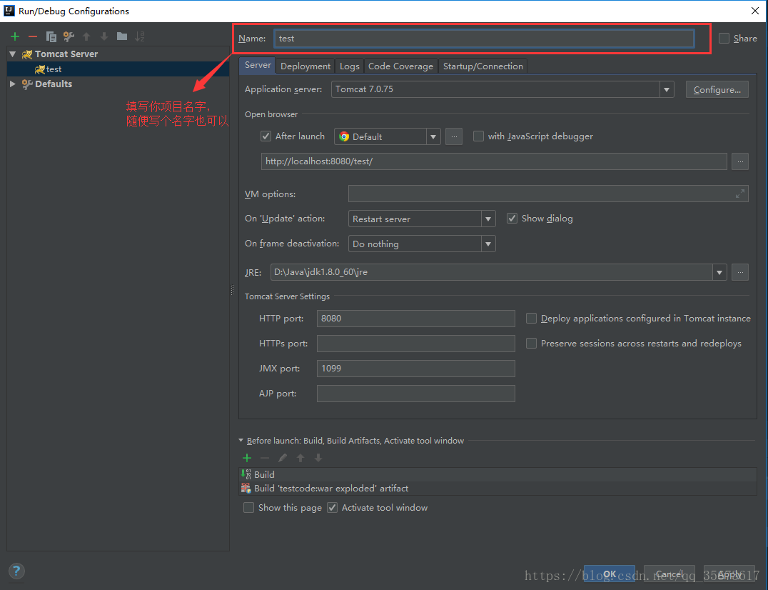Click the AJP port field
The width and height of the screenshot is (768, 590).
point(416,394)
